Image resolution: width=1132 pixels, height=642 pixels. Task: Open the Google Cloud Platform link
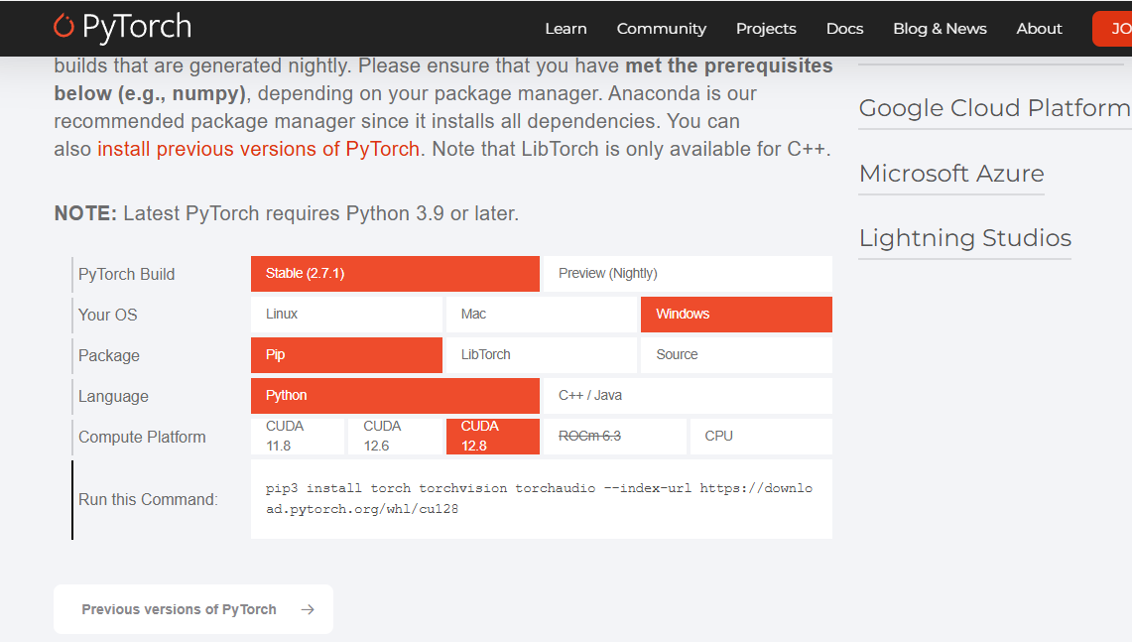(x=994, y=108)
